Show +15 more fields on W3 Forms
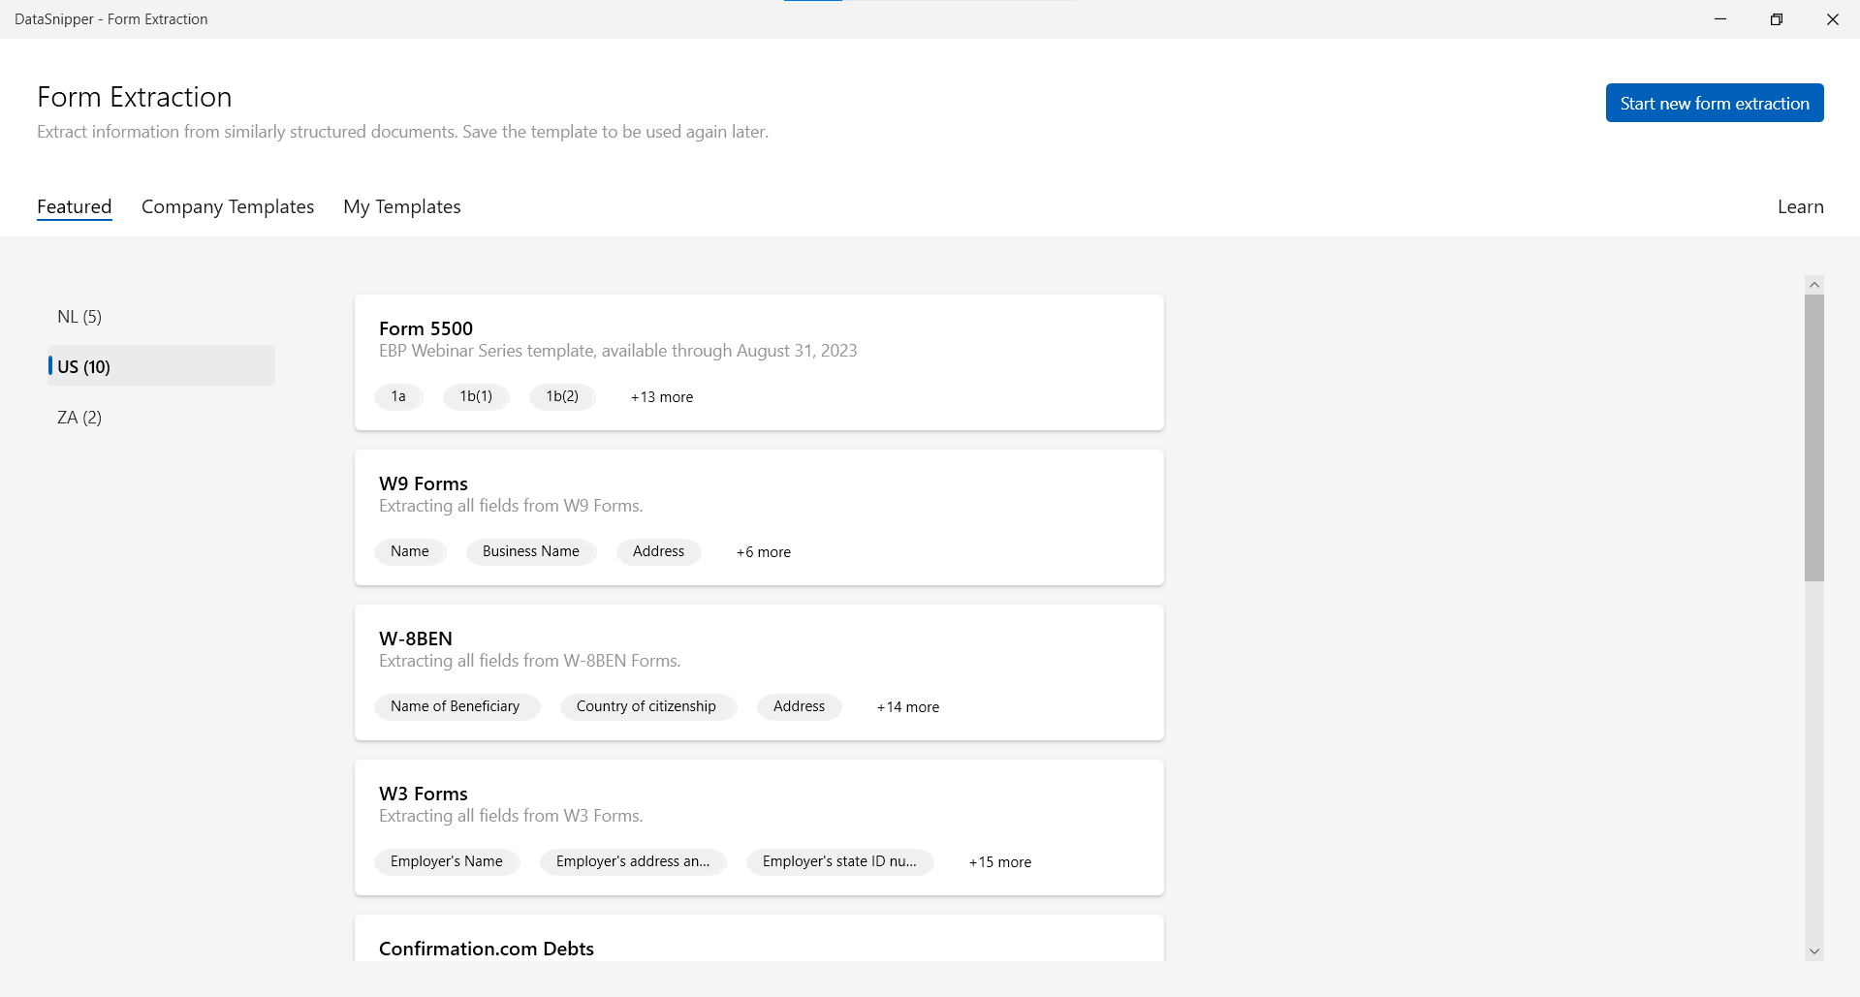Screen dimensions: 1860x997 tap(999, 862)
